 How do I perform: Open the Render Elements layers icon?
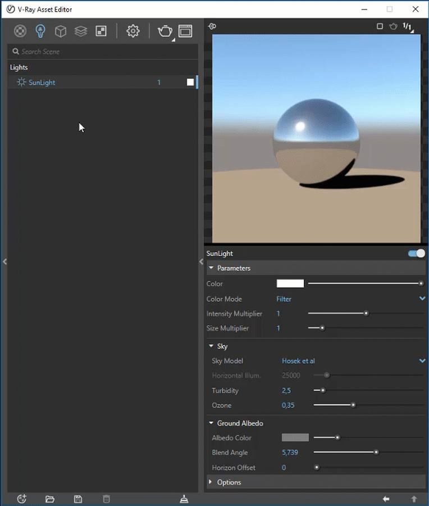pos(81,31)
